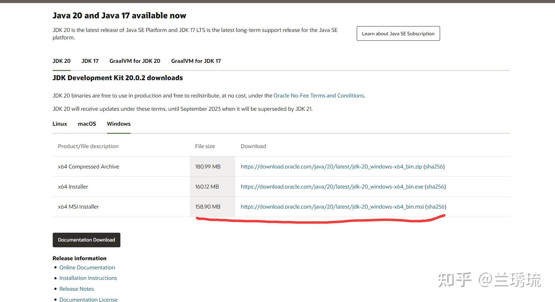
Task: Download the windows-x64_bin.msi installer link
Action: pyautogui.click(x=332, y=207)
